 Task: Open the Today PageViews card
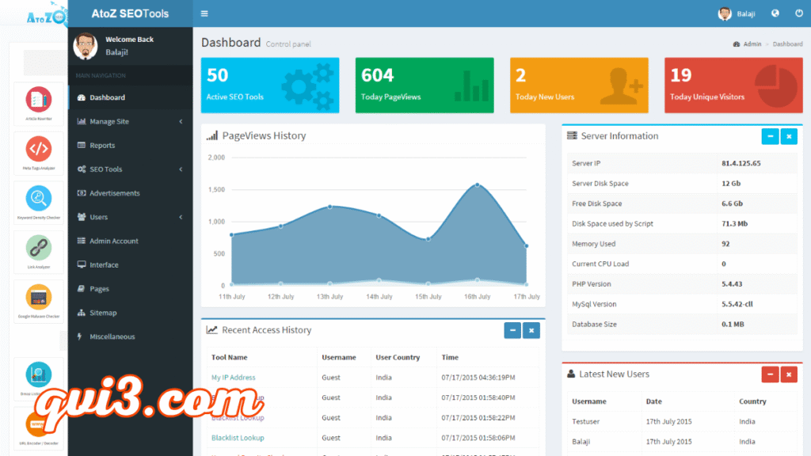(x=425, y=85)
